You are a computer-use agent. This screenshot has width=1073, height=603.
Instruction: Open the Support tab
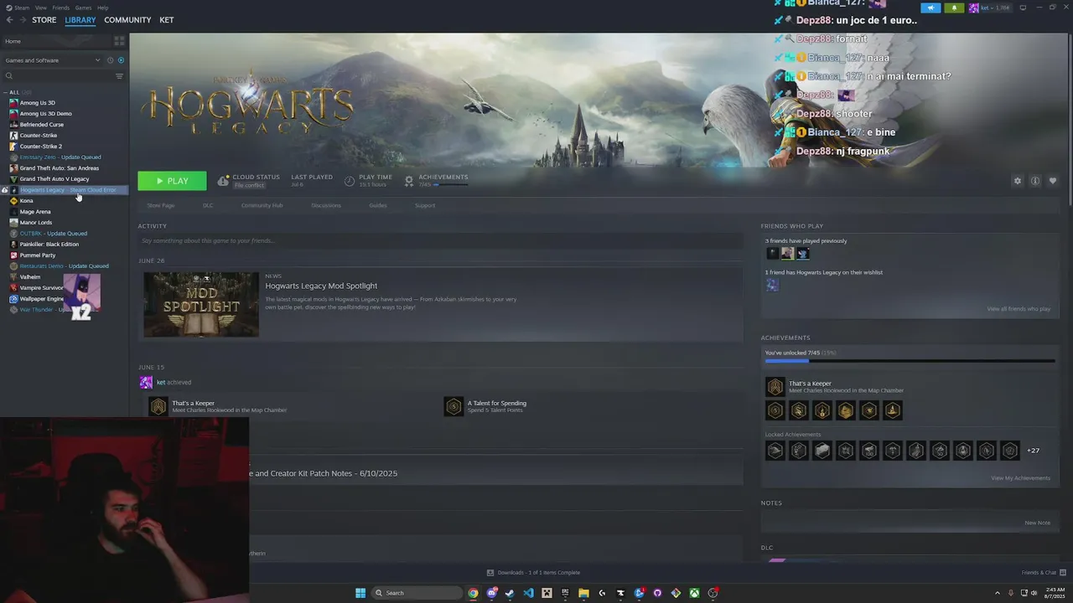point(425,205)
